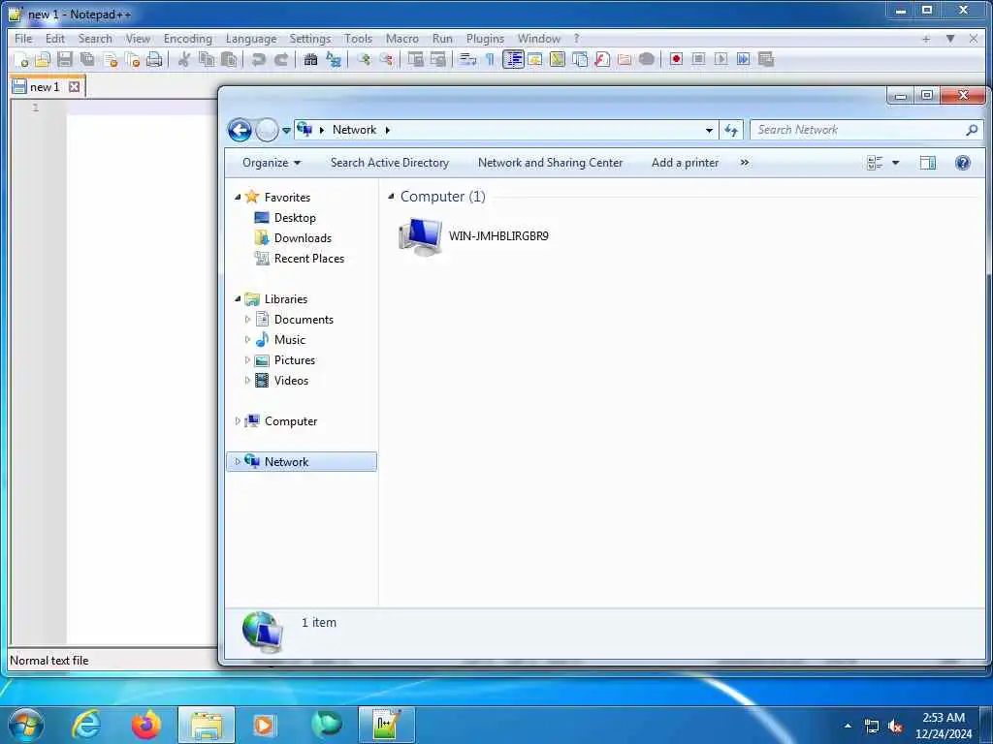This screenshot has width=993, height=744.
Task: Open Network and Sharing Center
Action: pos(551,163)
